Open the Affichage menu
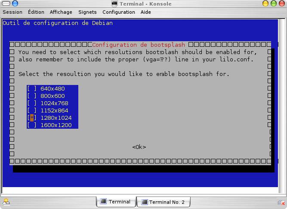 (x=61, y=12)
